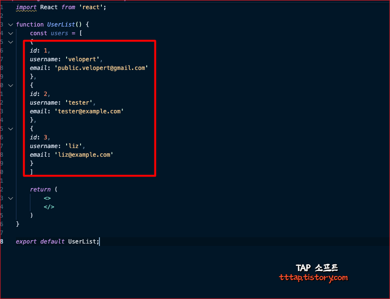Fold the second user object above id: 2

tap(11, 85)
